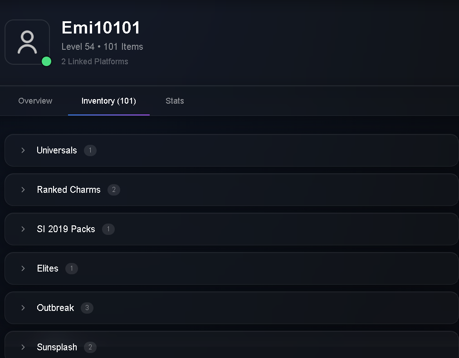Open the Stats tab

click(175, 101)
